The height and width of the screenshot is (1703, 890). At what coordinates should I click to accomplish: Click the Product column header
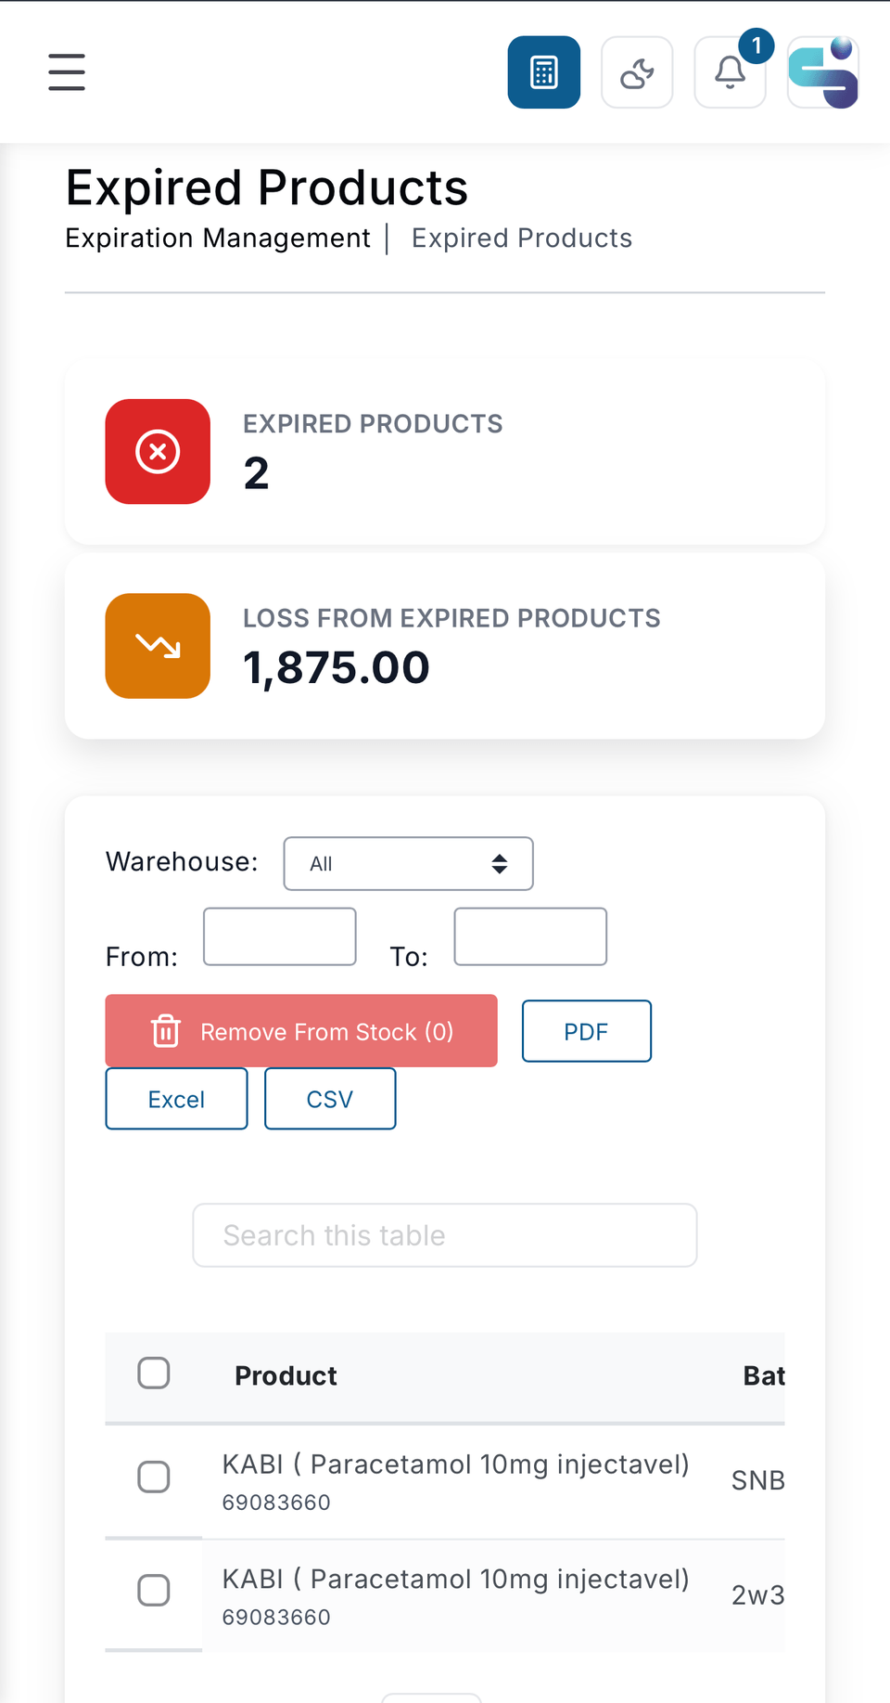(x=286, y=1375)
